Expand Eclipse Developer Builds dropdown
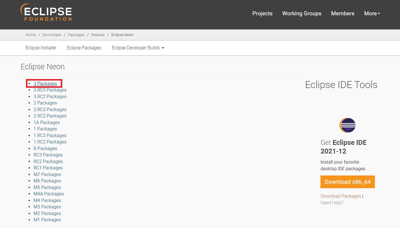 click(138, 48)
